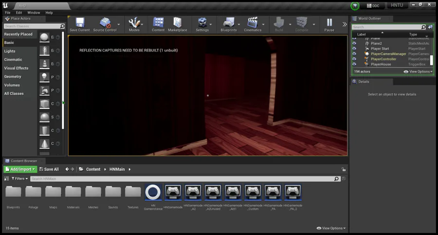Open the Marketplace from the toolbar
Screen dimensions: 438x235
pyautogui.click(x=177, y=22)
